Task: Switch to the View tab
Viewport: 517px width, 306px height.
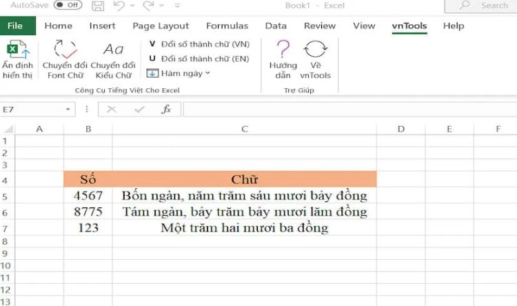Action: pyautogui.click(x=364, y=25)
